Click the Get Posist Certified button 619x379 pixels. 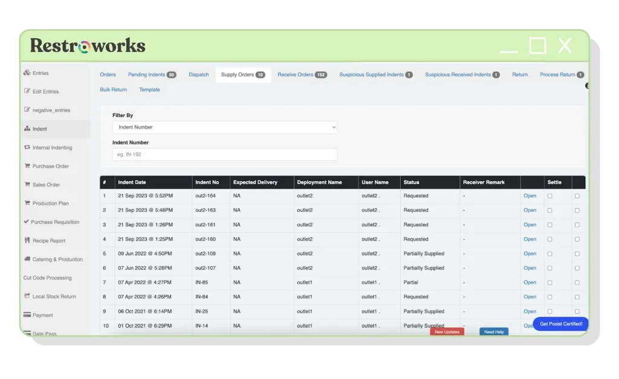pos(560,324)
